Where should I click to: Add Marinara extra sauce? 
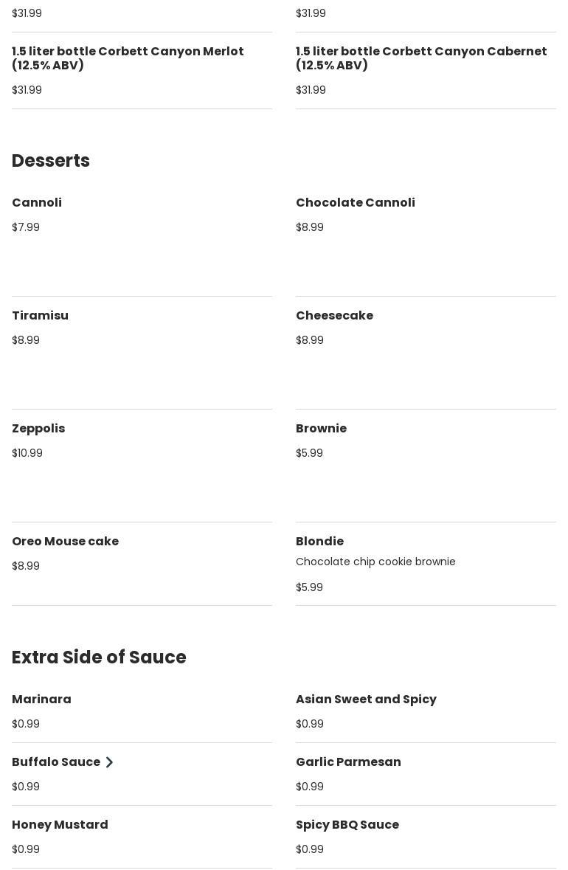(x=41, y=700)
